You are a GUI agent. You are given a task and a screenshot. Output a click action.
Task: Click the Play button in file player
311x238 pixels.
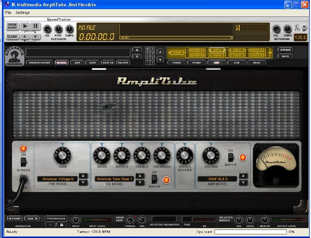[x=25, y=26]
